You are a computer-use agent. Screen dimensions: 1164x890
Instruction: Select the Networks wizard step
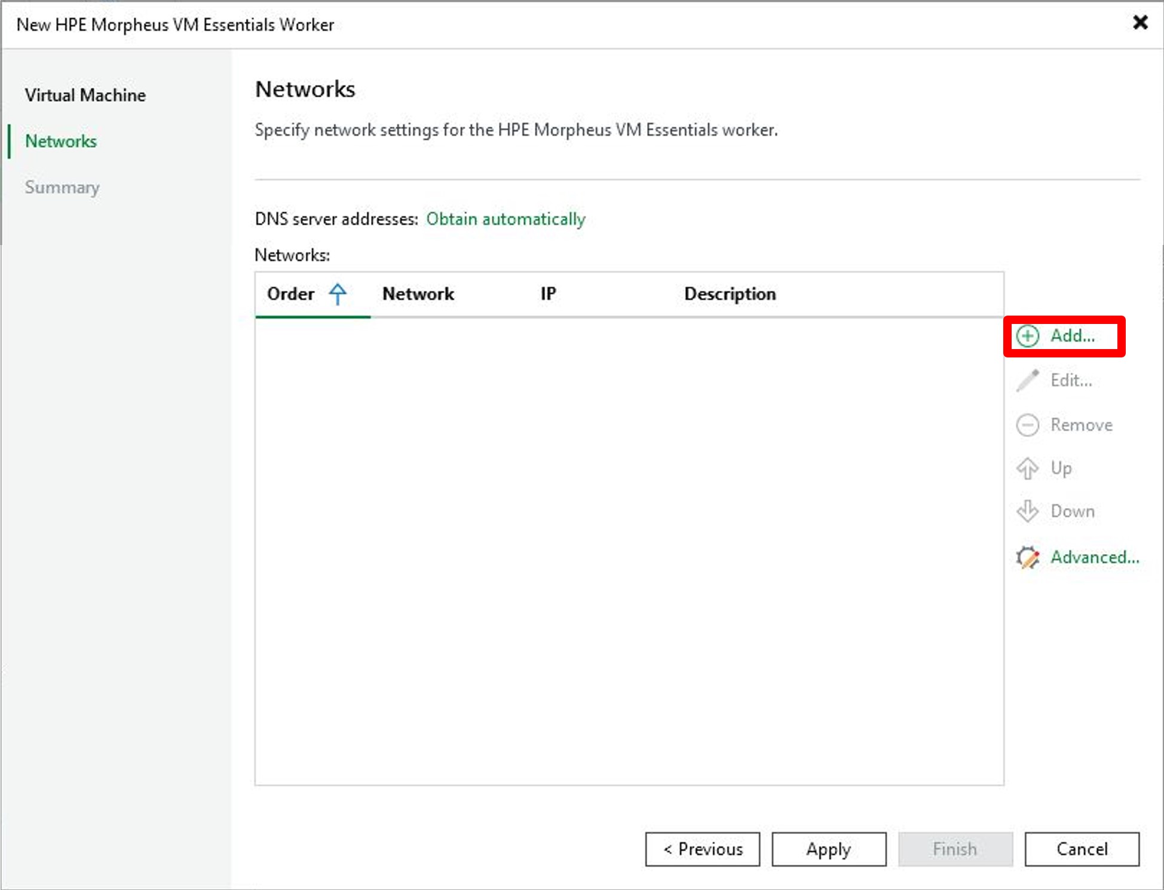(x=60, y=141)
